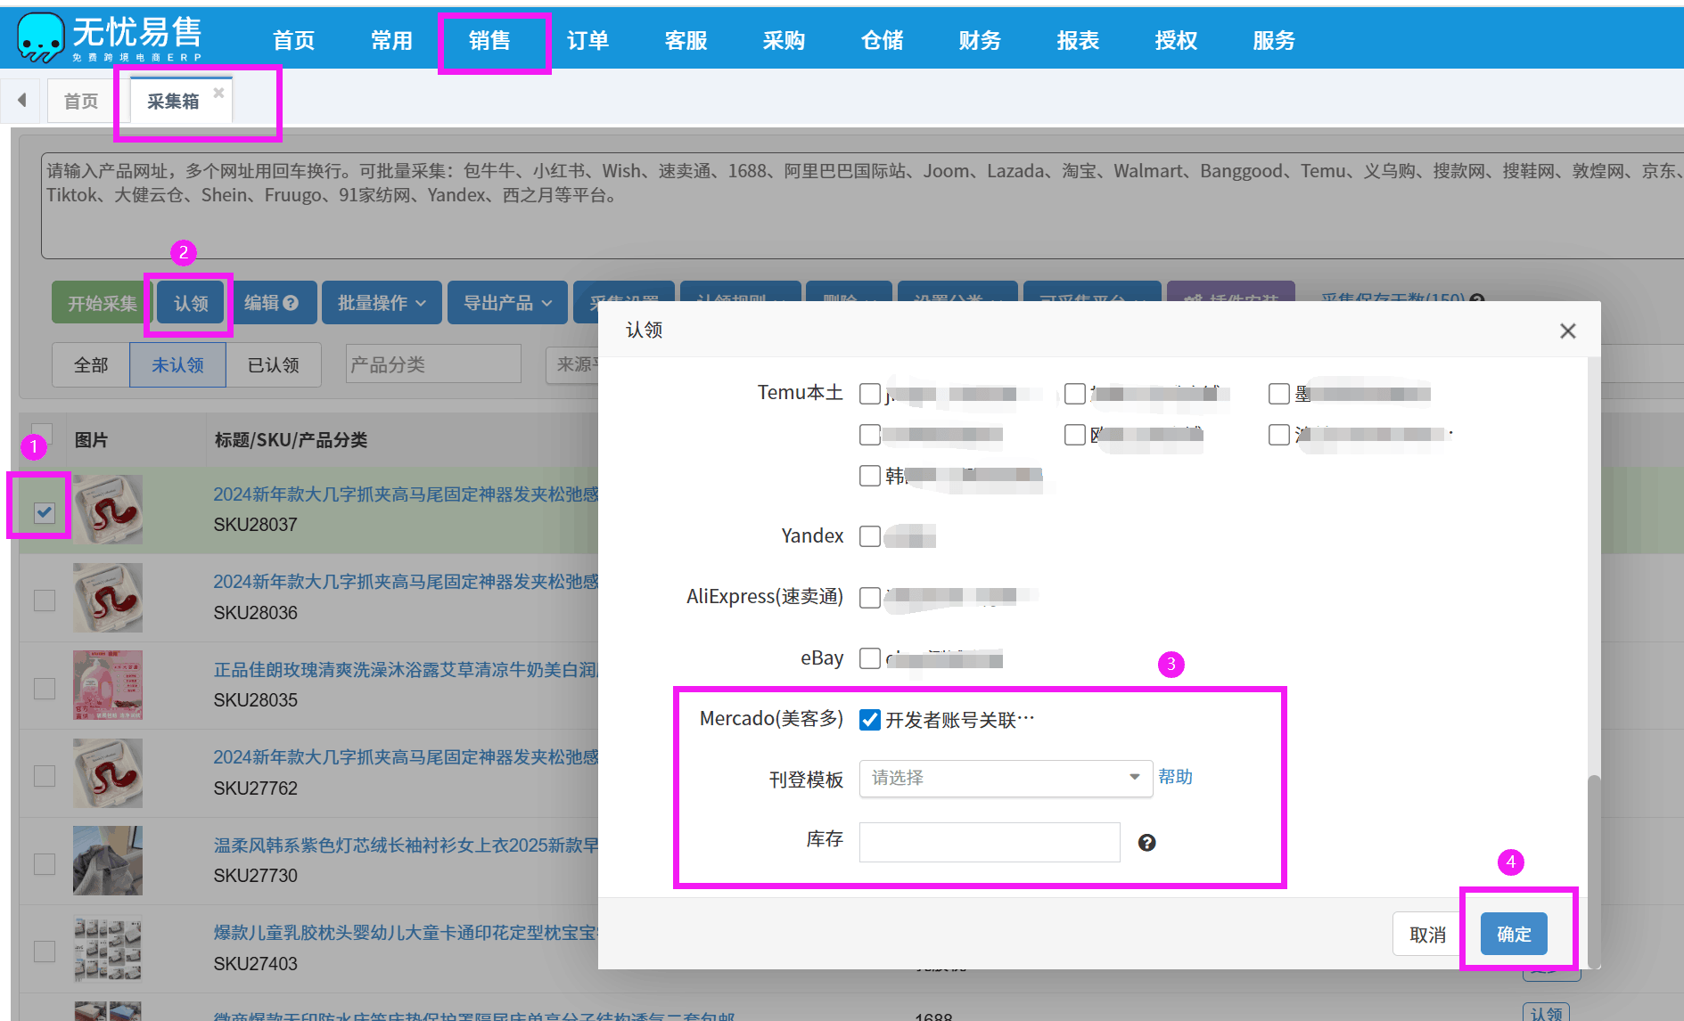Open the 销售 menu in the top bar
The height and width of the screenshot is (1021, 1684).
point(492,39)
